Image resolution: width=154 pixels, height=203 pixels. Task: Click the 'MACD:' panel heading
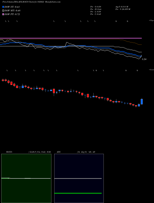click(x=9, y=152)
